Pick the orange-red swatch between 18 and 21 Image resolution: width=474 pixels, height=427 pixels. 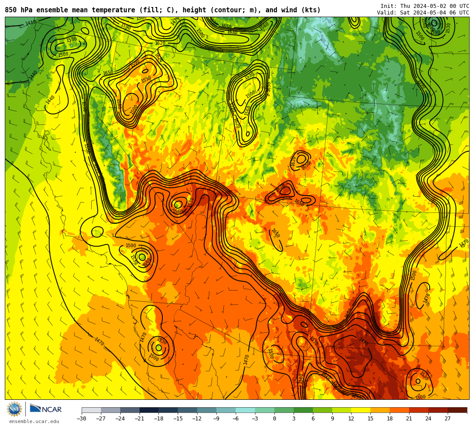pos(400,410)
